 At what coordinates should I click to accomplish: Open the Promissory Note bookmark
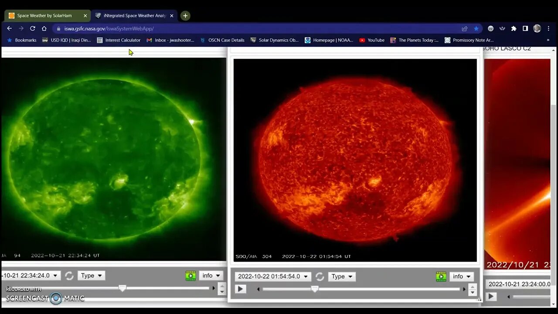point(469,40)
